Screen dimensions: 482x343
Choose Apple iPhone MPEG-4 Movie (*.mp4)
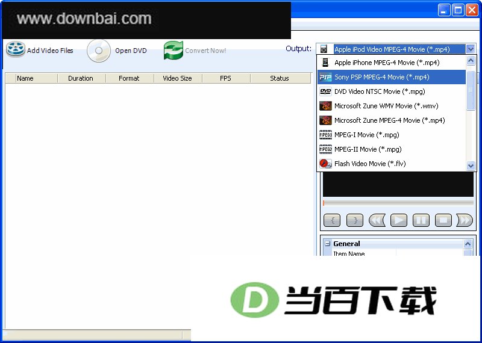pyautogui.click(x=392, y=63)
